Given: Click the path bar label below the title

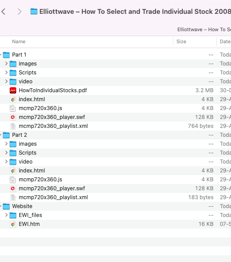Looking at the screenshot, I should point(204,29).
